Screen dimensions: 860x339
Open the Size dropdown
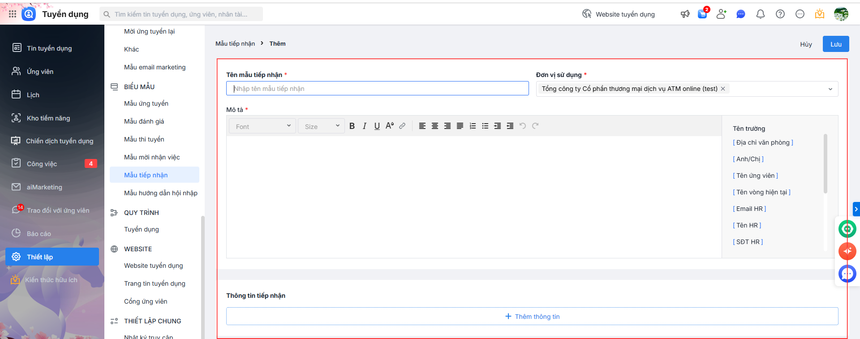[321, 126]
